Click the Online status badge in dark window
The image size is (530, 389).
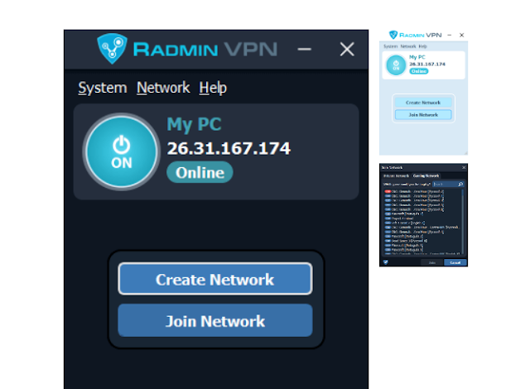(200, 172)
